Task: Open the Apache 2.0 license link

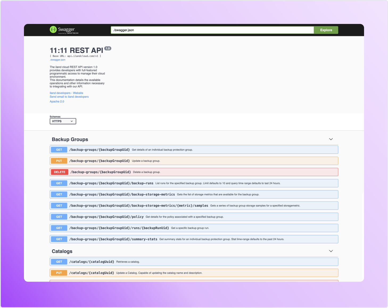Action: pos(57,101)
